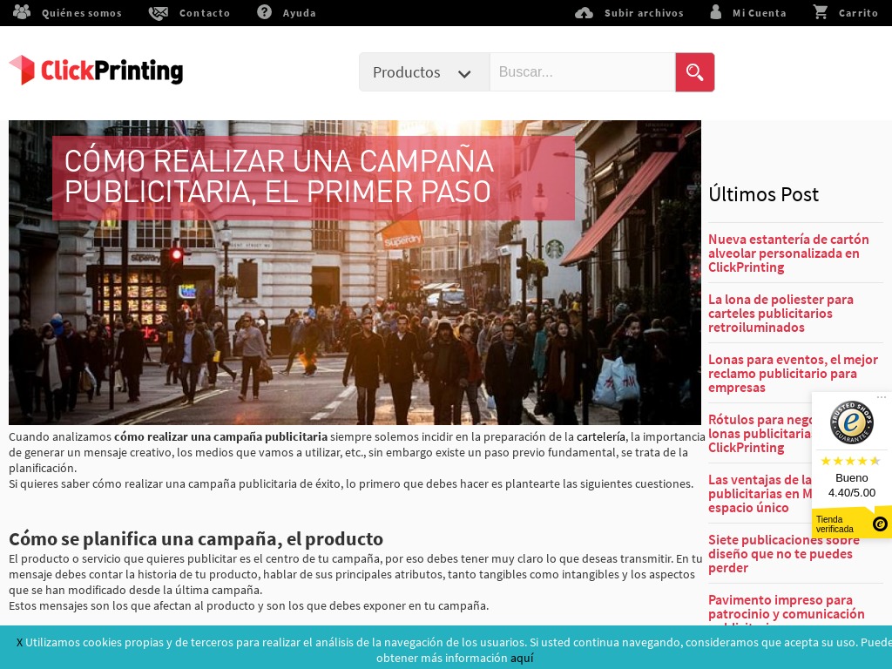
Task: Click the fifth rating star
Action: click(874, 461)
